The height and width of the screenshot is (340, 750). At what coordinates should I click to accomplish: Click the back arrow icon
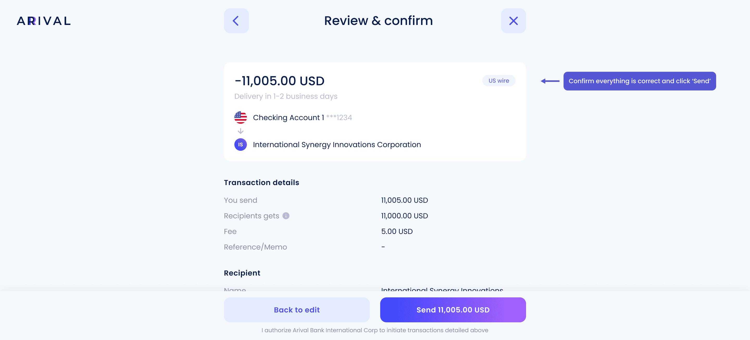tap(236, 21)
